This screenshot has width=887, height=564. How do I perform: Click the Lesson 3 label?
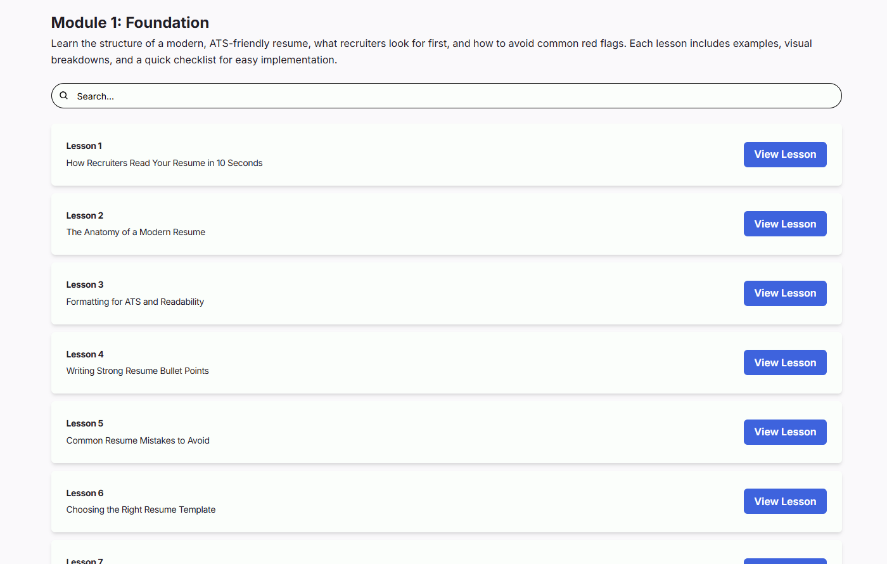point(84,285)
